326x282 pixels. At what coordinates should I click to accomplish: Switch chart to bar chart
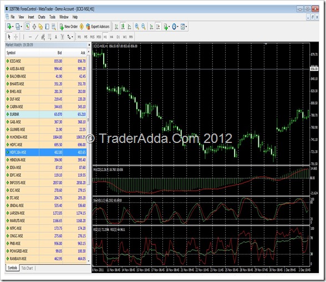tap(116, 27)
